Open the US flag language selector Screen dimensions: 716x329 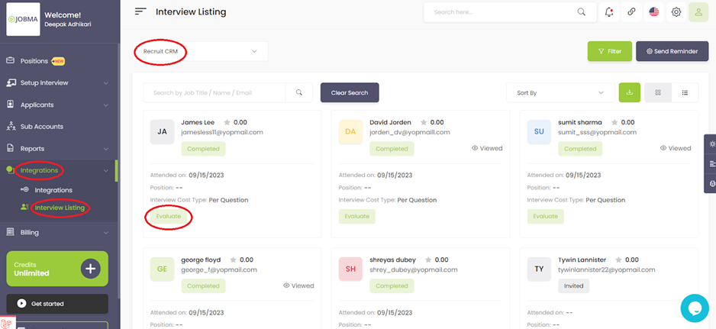coord(654,12)
